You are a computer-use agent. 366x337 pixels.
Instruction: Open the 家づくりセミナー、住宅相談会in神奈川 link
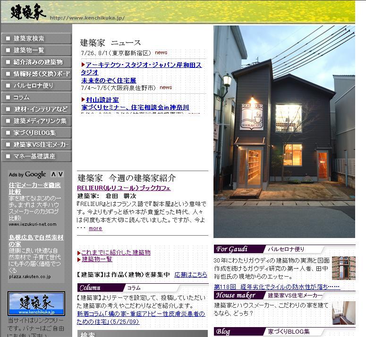pos(136,107)
